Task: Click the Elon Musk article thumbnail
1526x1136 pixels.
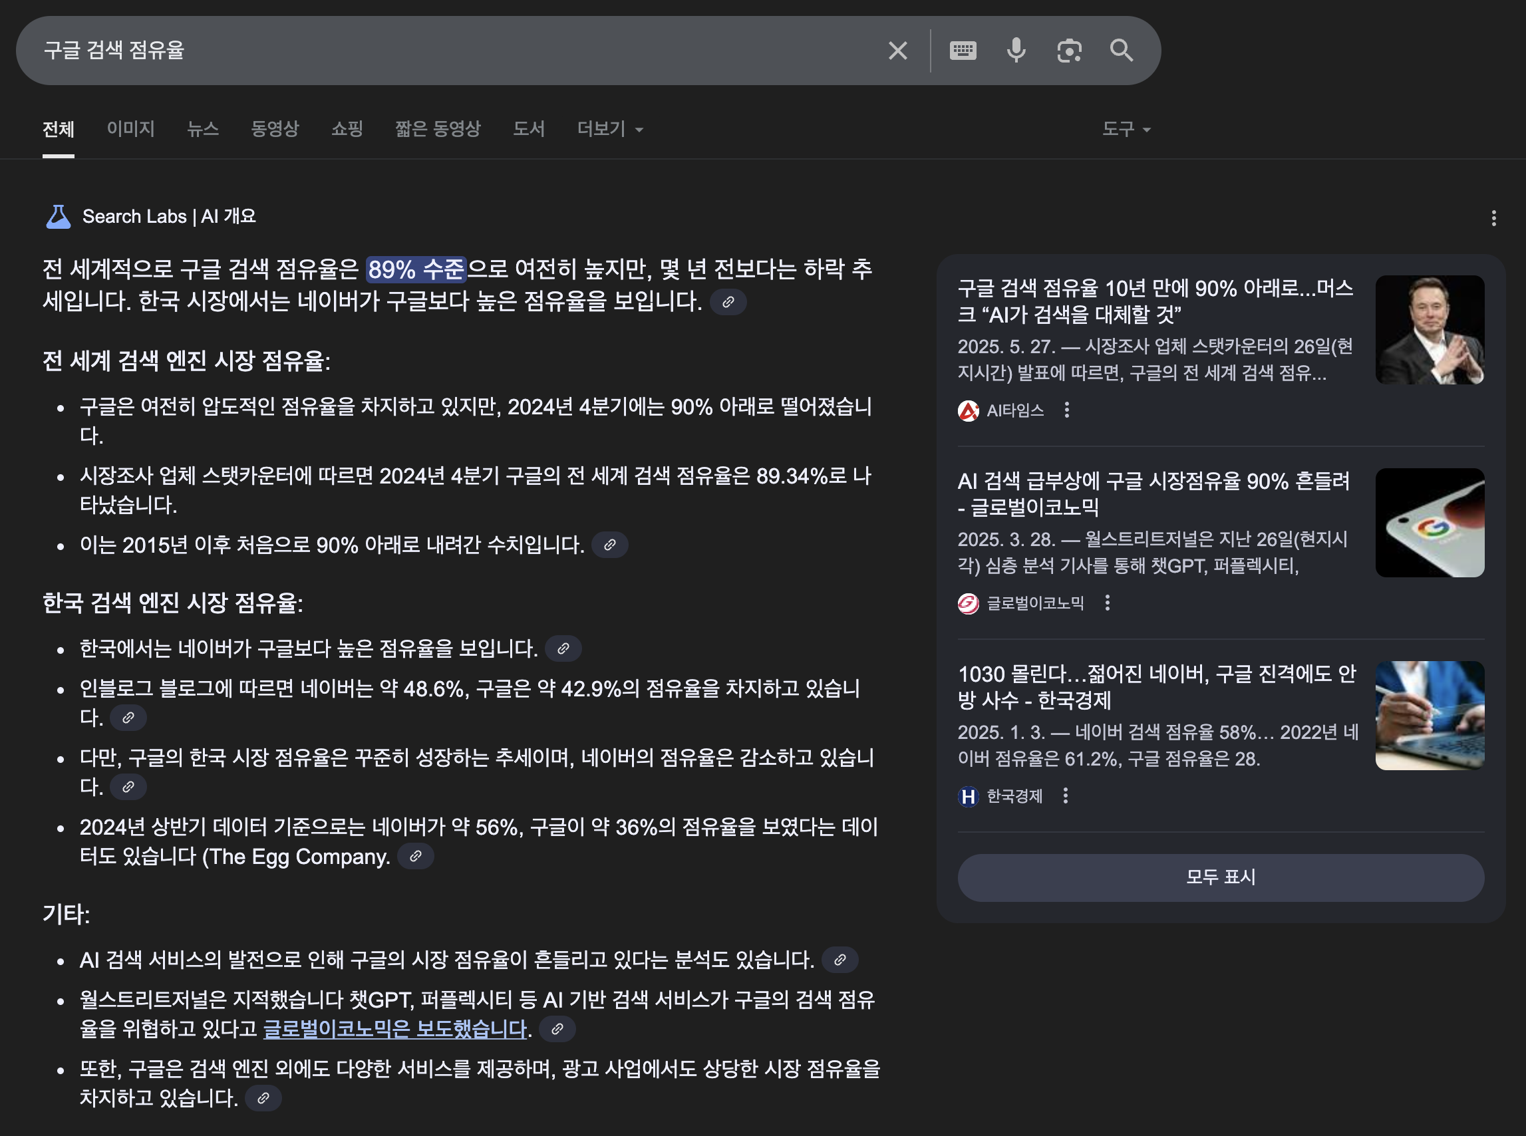Action: (x=1430, y=330)
